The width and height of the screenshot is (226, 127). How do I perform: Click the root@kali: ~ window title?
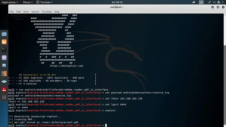(117, 7)
